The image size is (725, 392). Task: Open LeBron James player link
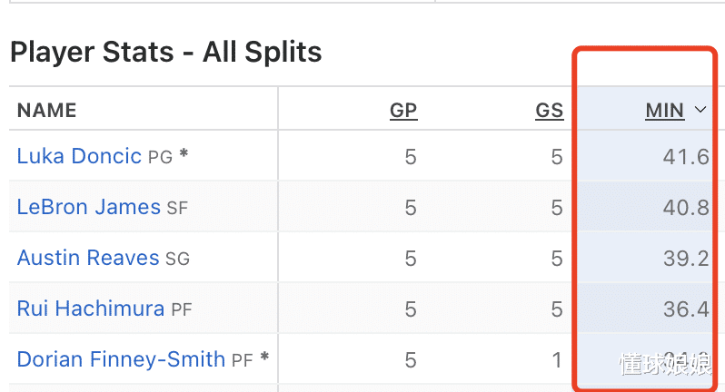point(89,207)
